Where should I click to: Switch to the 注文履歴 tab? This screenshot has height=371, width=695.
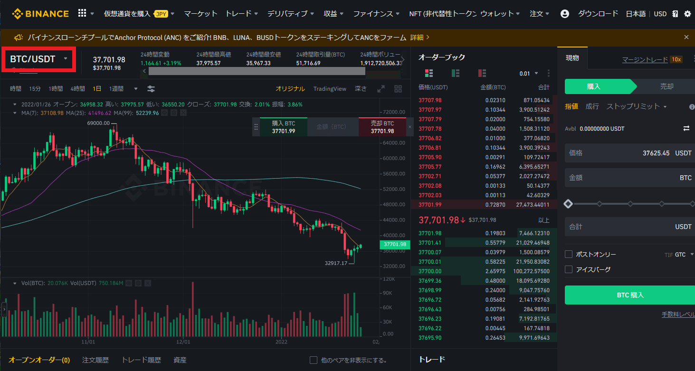(x=95, y=360)
